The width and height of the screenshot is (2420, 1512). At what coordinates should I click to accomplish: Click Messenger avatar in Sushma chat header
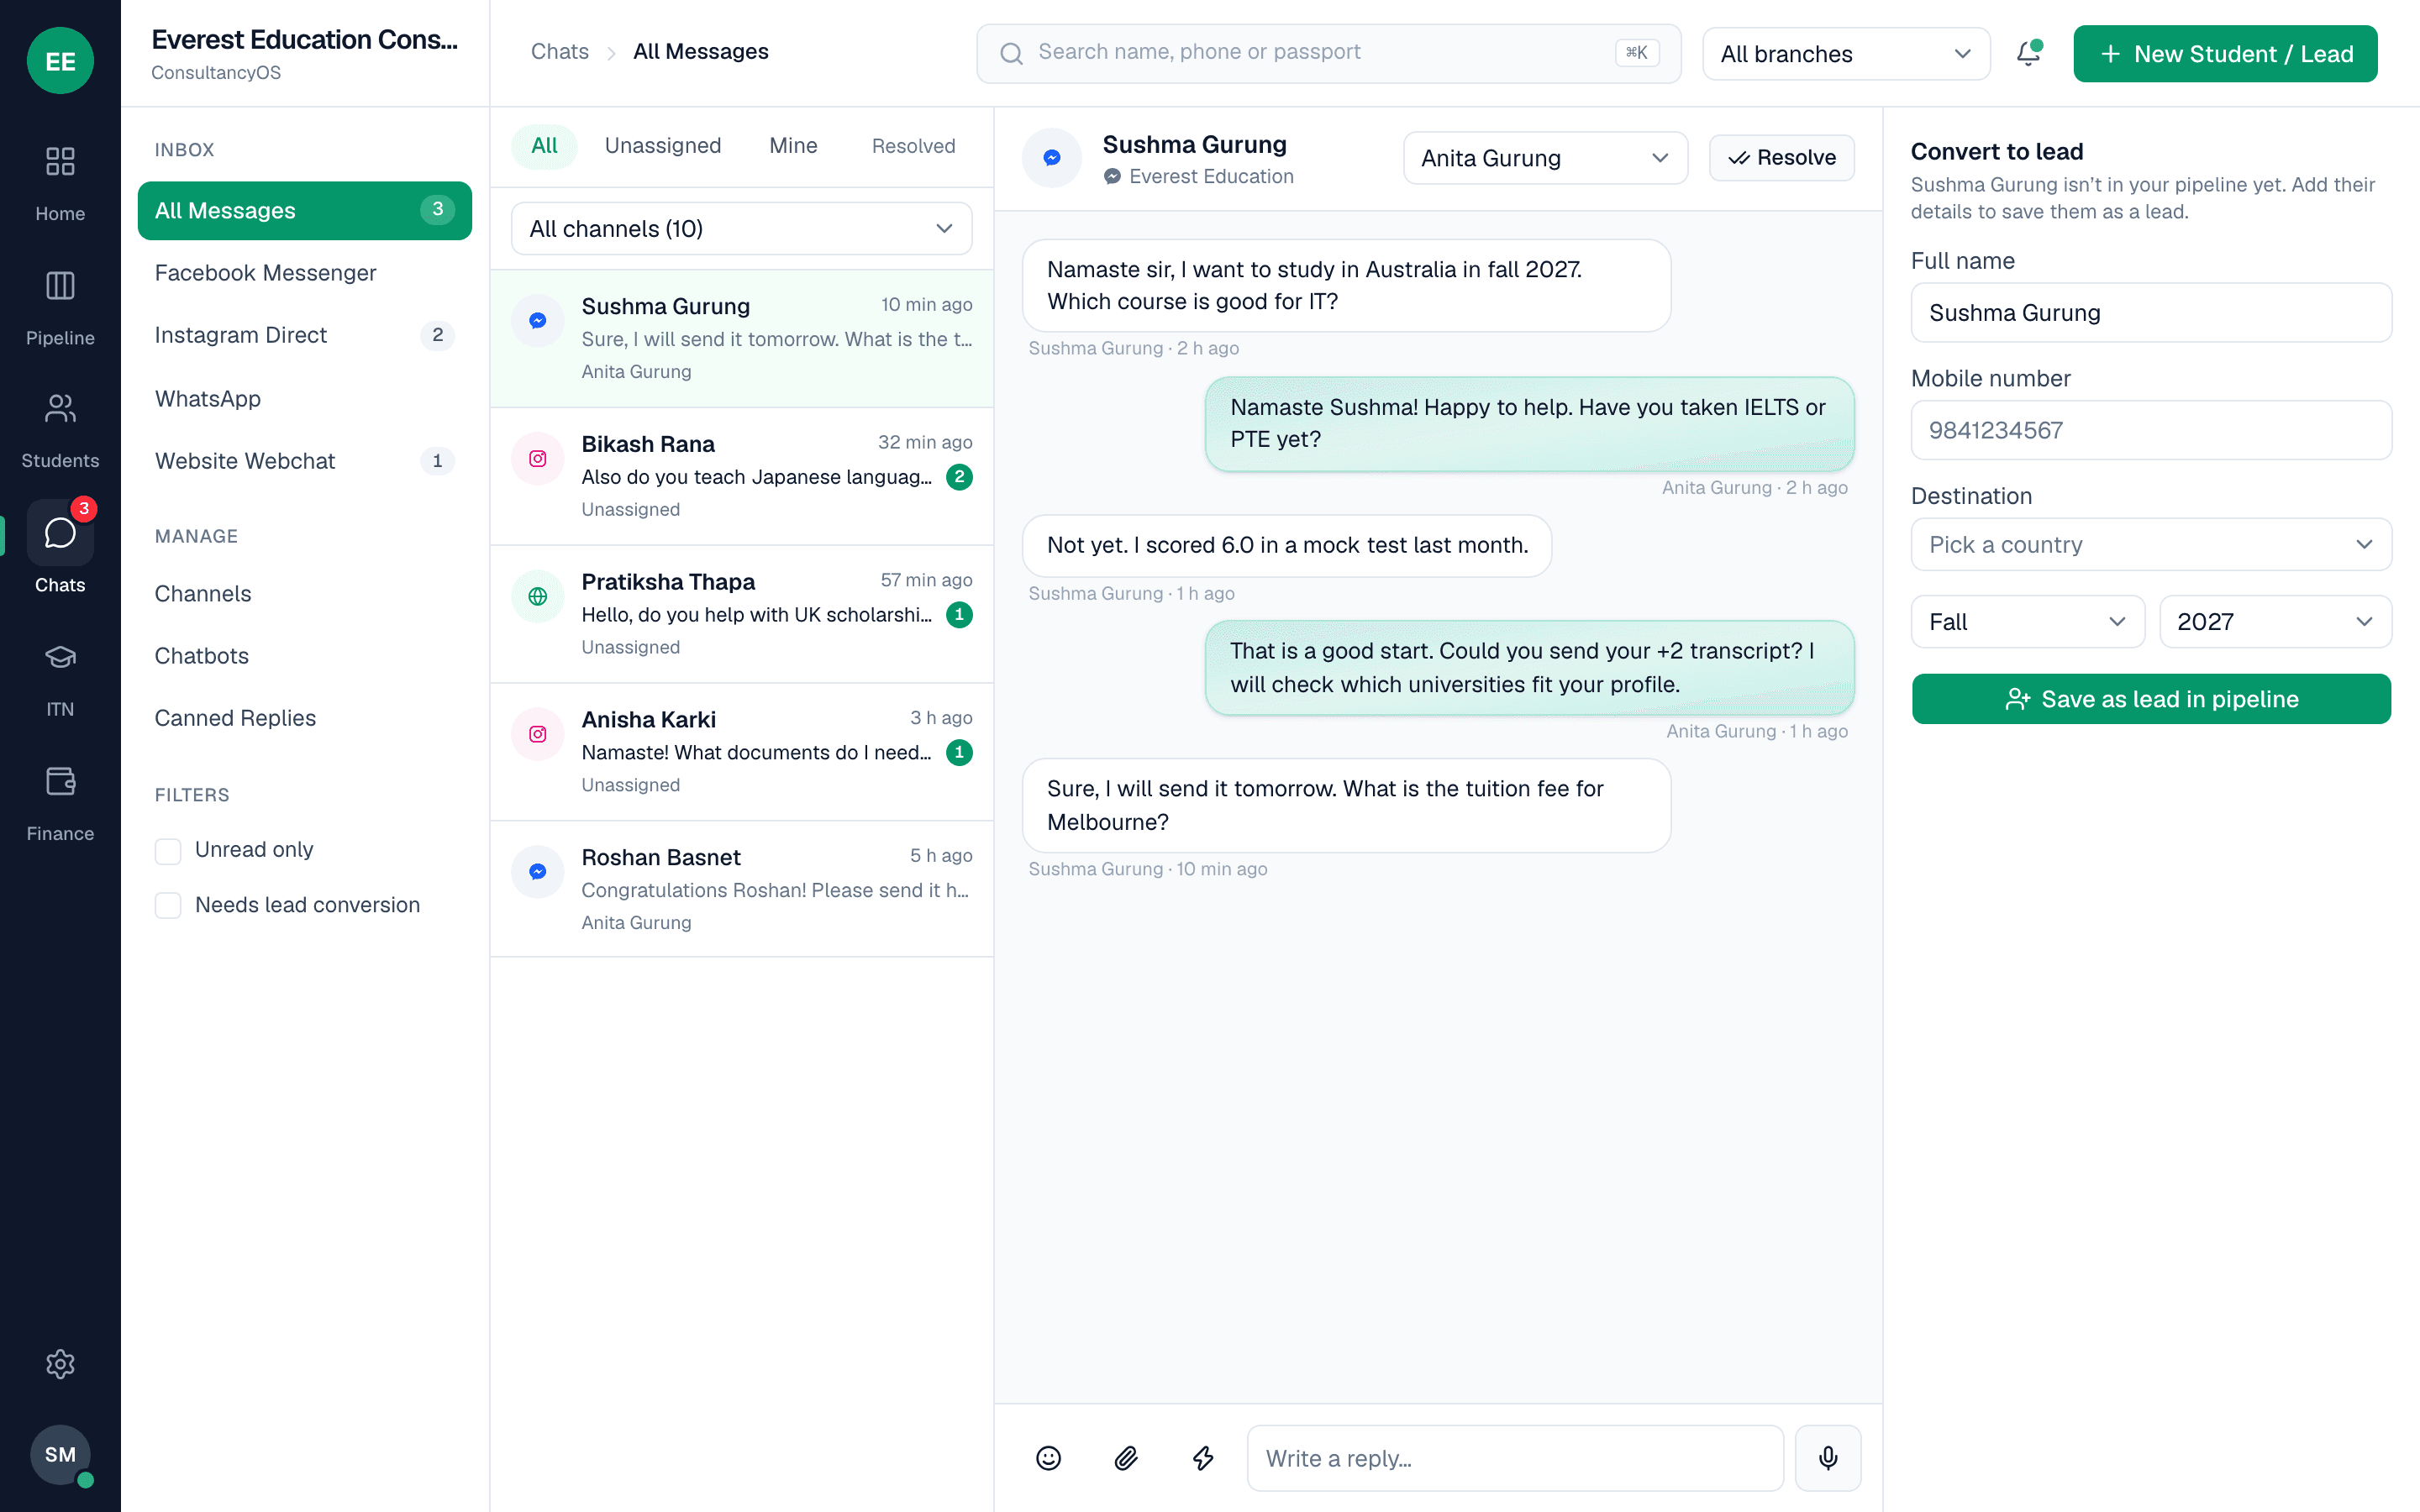tap(1052, 158)
